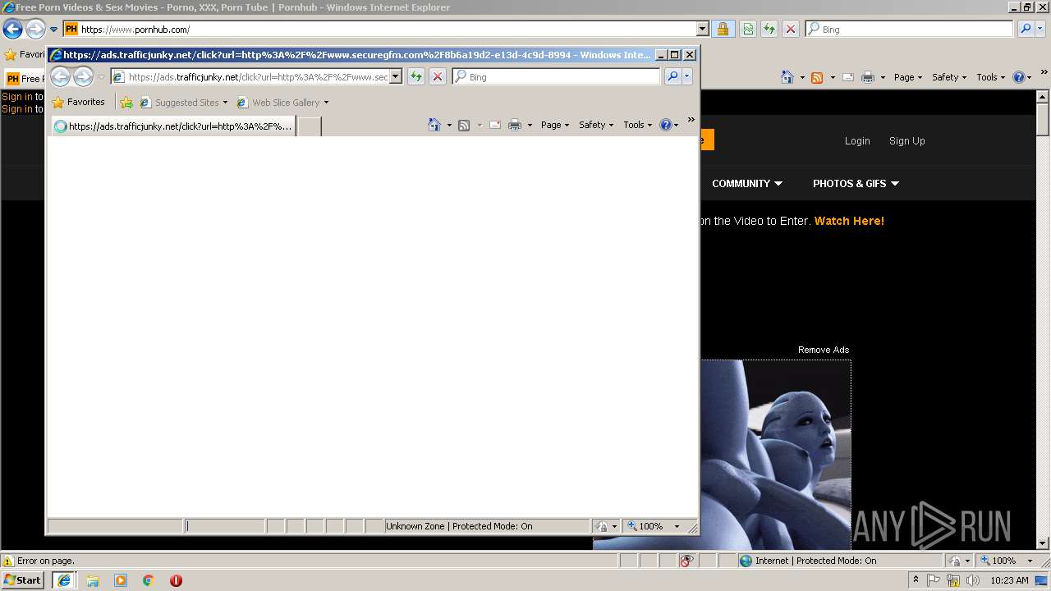Click the Sign Up link on the webpage
The image size is (1051, 591).
(x=907, y=141)
